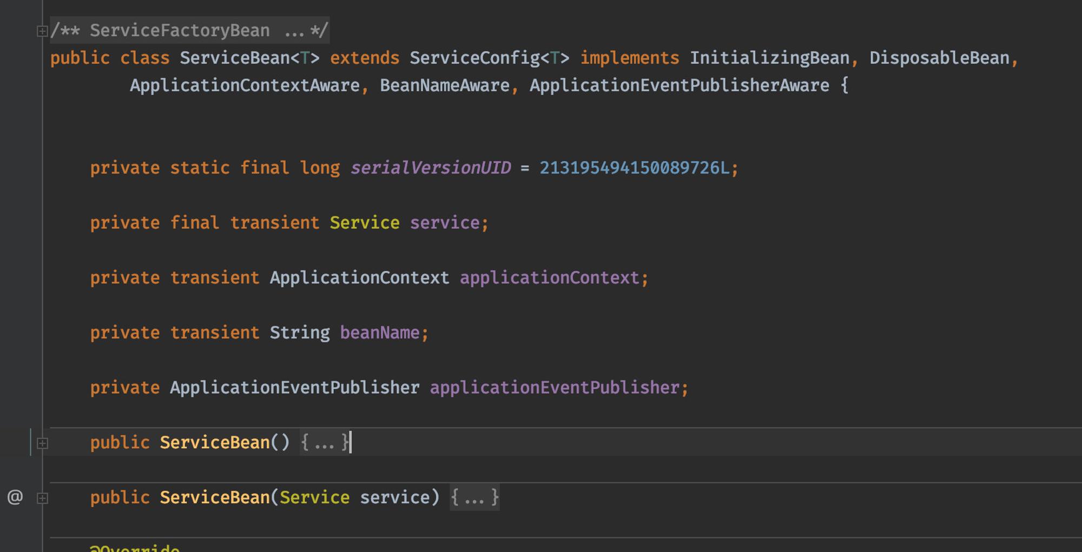1082x552 pixels.
Task: Click the DisposableBean interface name
Action: point(939,58)
